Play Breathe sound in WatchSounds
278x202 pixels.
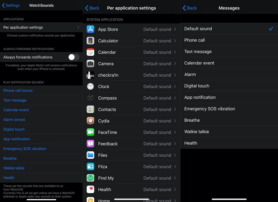[x=10, y=158]
